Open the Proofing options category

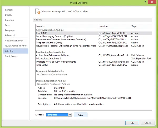tap(9, 20)
